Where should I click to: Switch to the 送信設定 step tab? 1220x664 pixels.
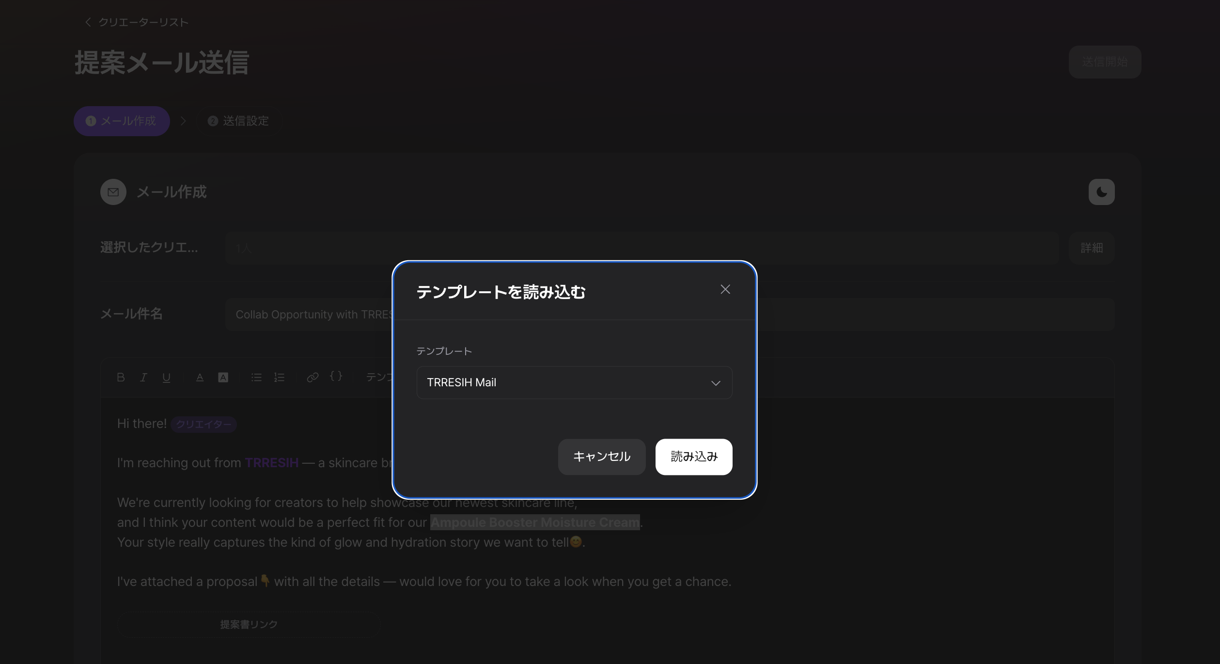click(x=239, y=121)
